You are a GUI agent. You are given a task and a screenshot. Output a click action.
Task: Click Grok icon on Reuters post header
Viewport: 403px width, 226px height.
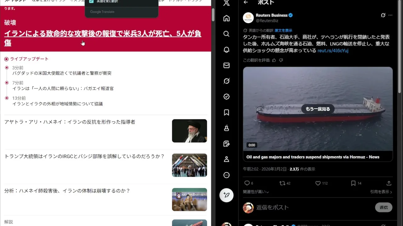tap(383, 15)
